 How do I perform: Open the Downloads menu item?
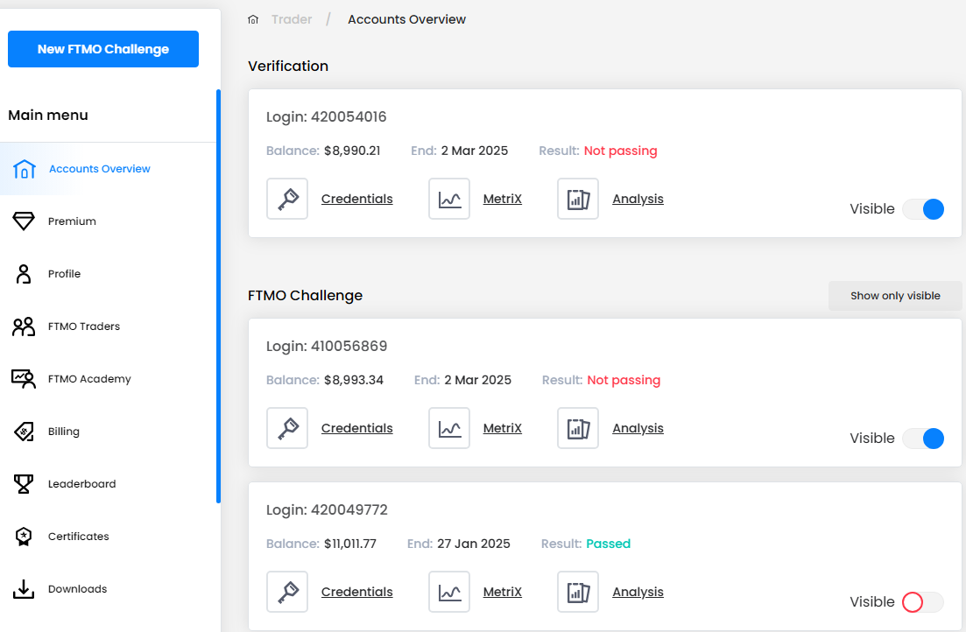[x=109, y=589]
